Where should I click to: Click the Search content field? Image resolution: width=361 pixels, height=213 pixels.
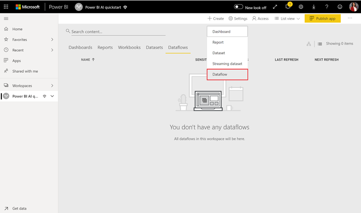pos(117,31)
